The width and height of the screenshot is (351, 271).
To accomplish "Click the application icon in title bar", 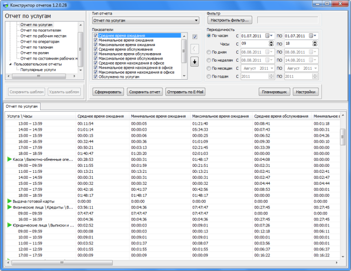I will click(x=6, y=5).
